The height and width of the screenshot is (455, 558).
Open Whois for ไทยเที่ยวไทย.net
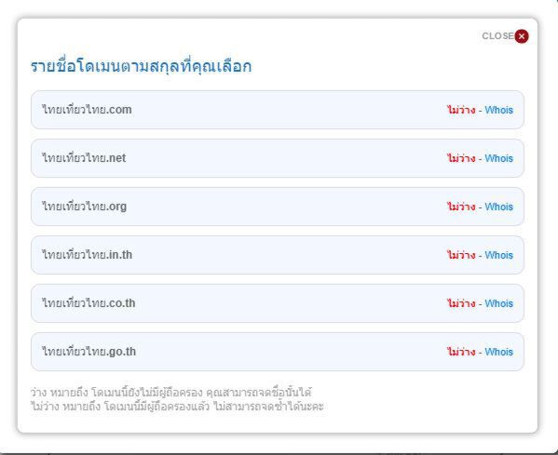pyautogui.click(x=498, y=158)
